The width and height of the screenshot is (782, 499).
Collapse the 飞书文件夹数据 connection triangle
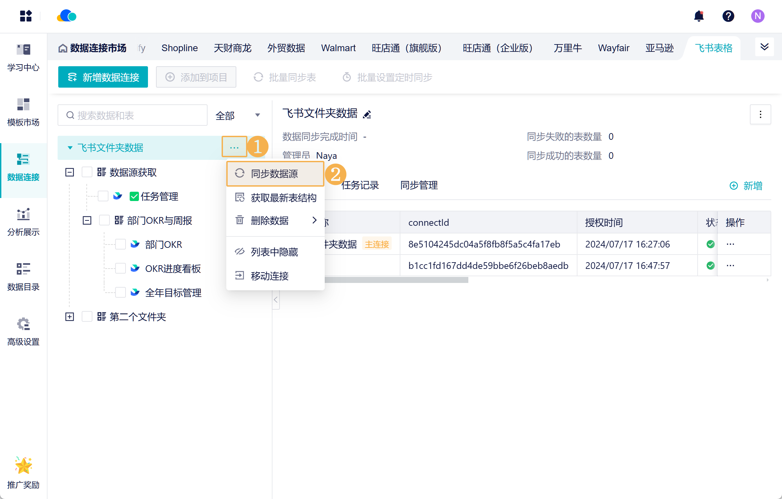pyautogui.click(x=70, y=147)
